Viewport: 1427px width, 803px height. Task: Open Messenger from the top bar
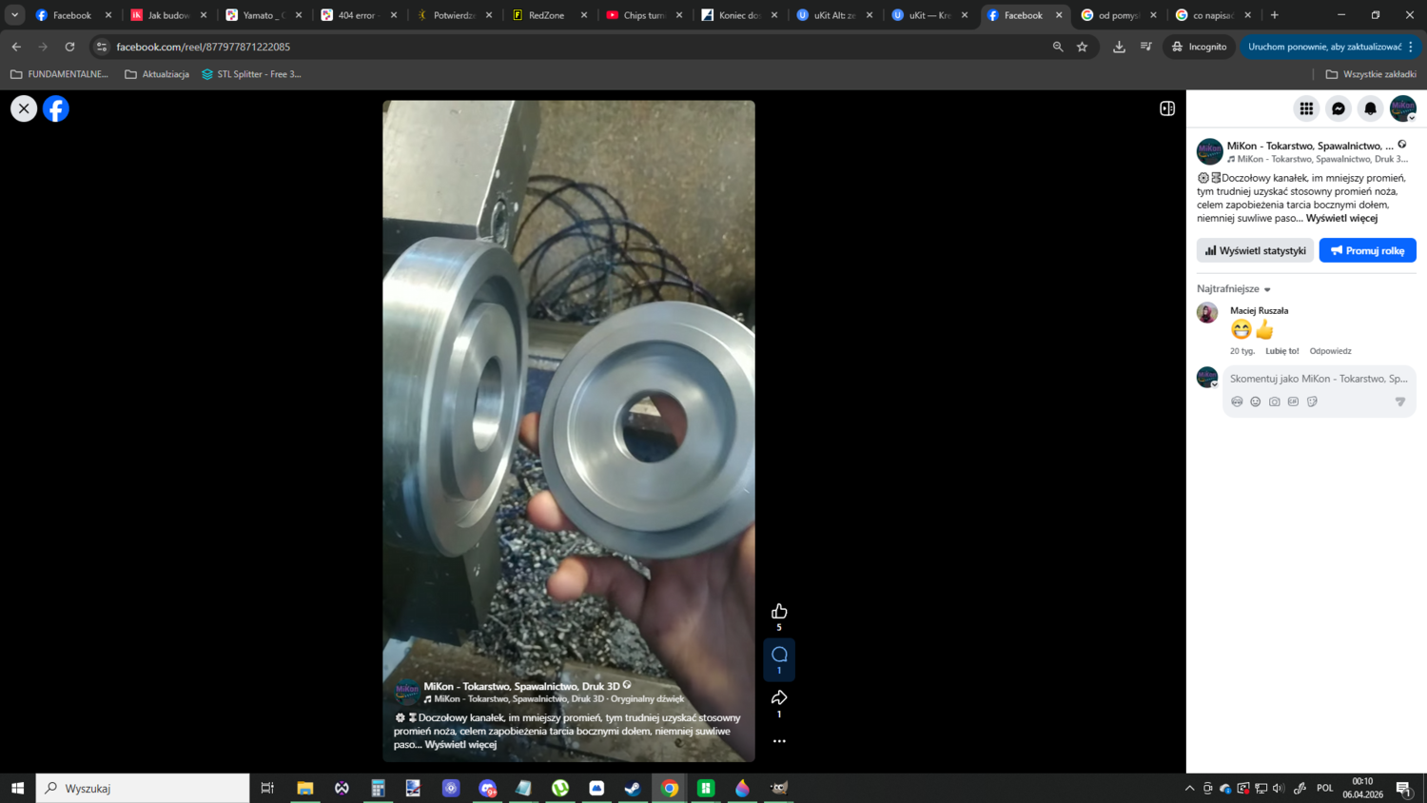pos(1339,108)
